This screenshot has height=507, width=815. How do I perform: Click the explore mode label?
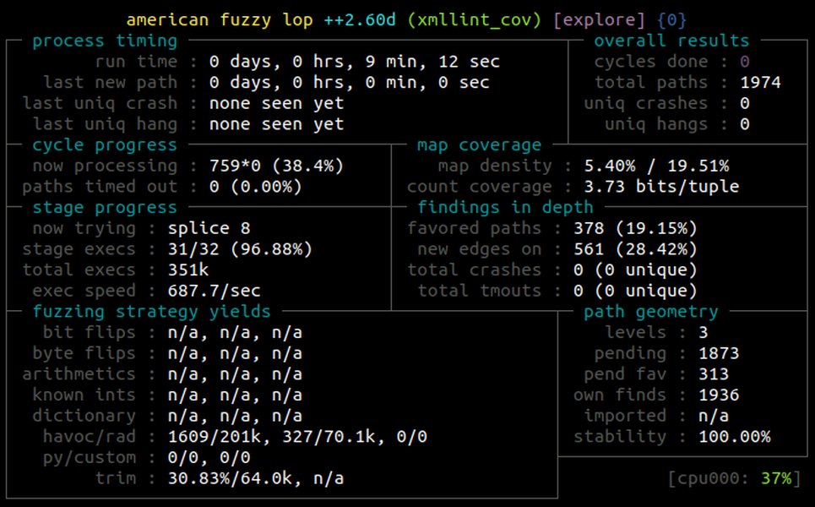click(599, 20)
